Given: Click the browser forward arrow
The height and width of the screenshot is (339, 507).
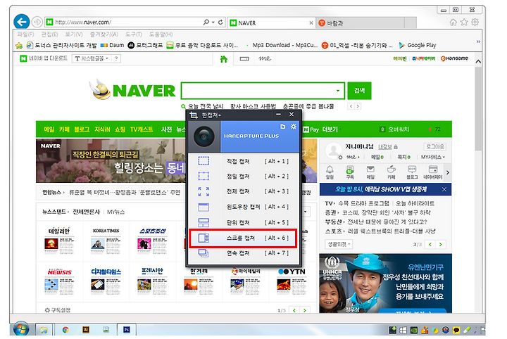Looking at the screenshot, I should (37, 22).
